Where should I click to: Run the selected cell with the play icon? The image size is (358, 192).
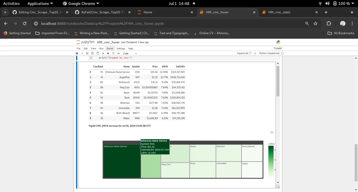pos(103,53)
